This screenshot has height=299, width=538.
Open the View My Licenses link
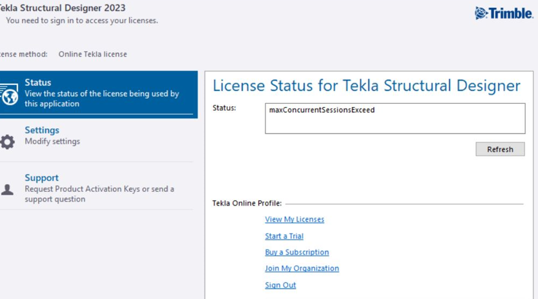click(x=295, y=219)
